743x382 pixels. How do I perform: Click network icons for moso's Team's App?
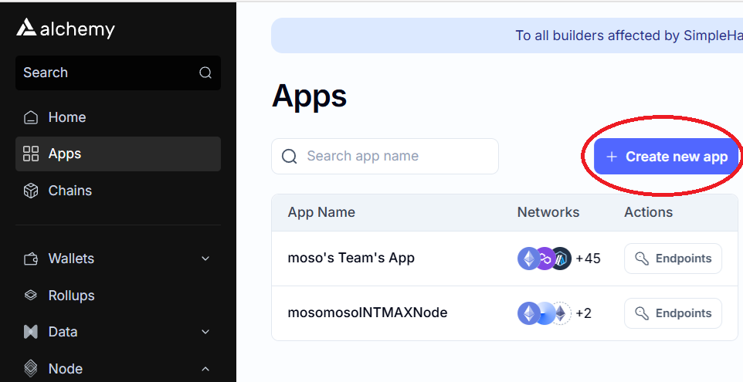pyautogui.click(x=544, y=259)
